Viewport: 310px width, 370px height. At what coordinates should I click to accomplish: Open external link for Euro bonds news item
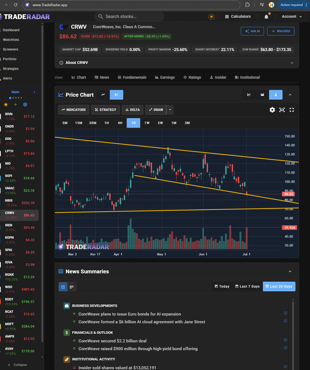coord(285,313)
